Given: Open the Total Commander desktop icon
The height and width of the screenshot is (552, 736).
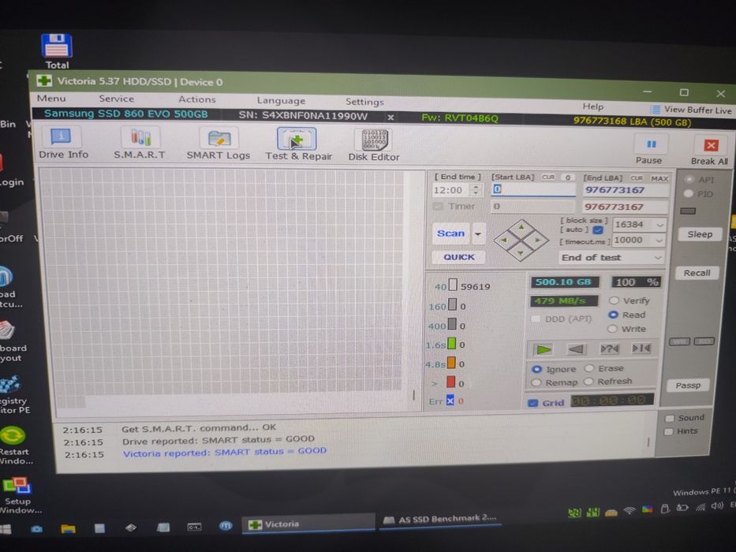Looking at the screenshot, I should [57, 51].
